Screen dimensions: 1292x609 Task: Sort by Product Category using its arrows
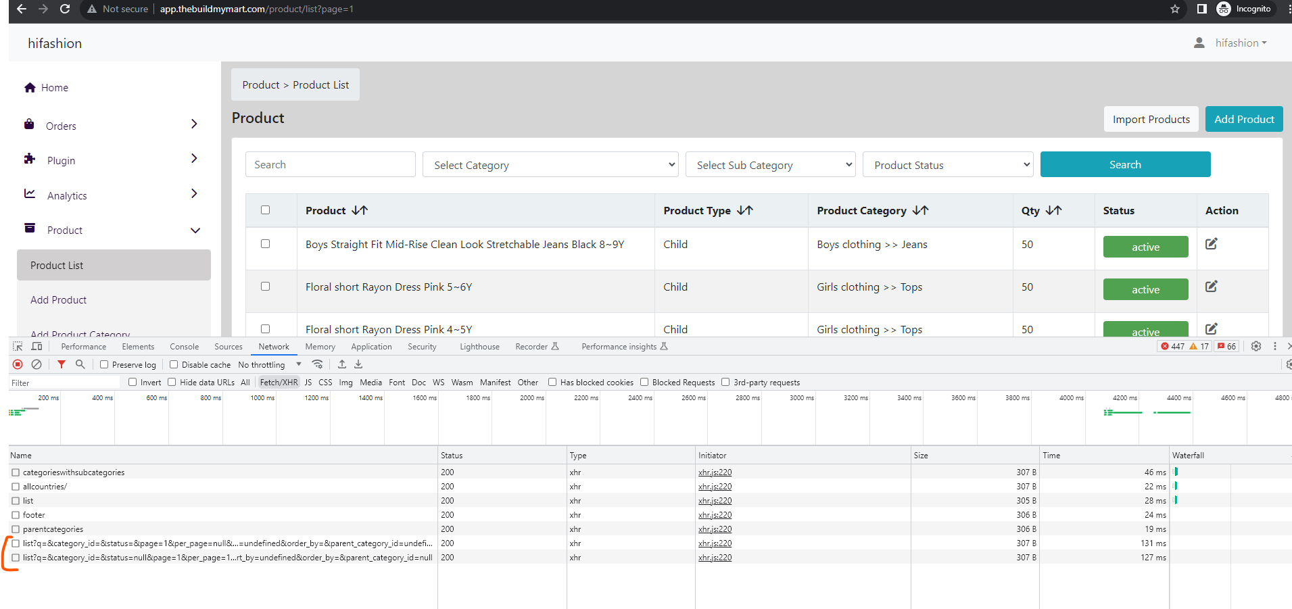click(921, 210)
